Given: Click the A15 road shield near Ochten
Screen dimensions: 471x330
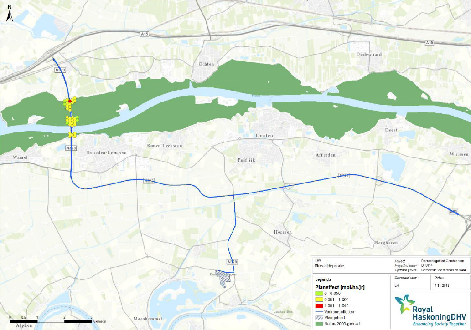Looking at the screenshot, I should pos(145,35).
